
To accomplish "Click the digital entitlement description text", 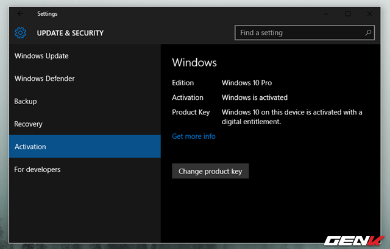I will 292,117.
